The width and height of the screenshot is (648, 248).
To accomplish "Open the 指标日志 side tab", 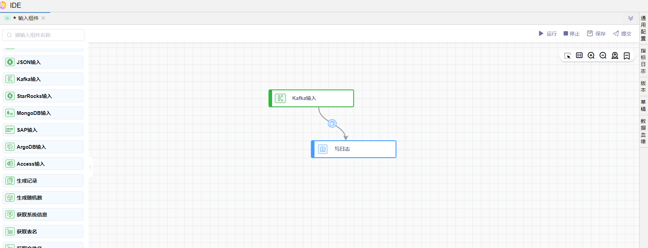I will click(x=643, y=61).
